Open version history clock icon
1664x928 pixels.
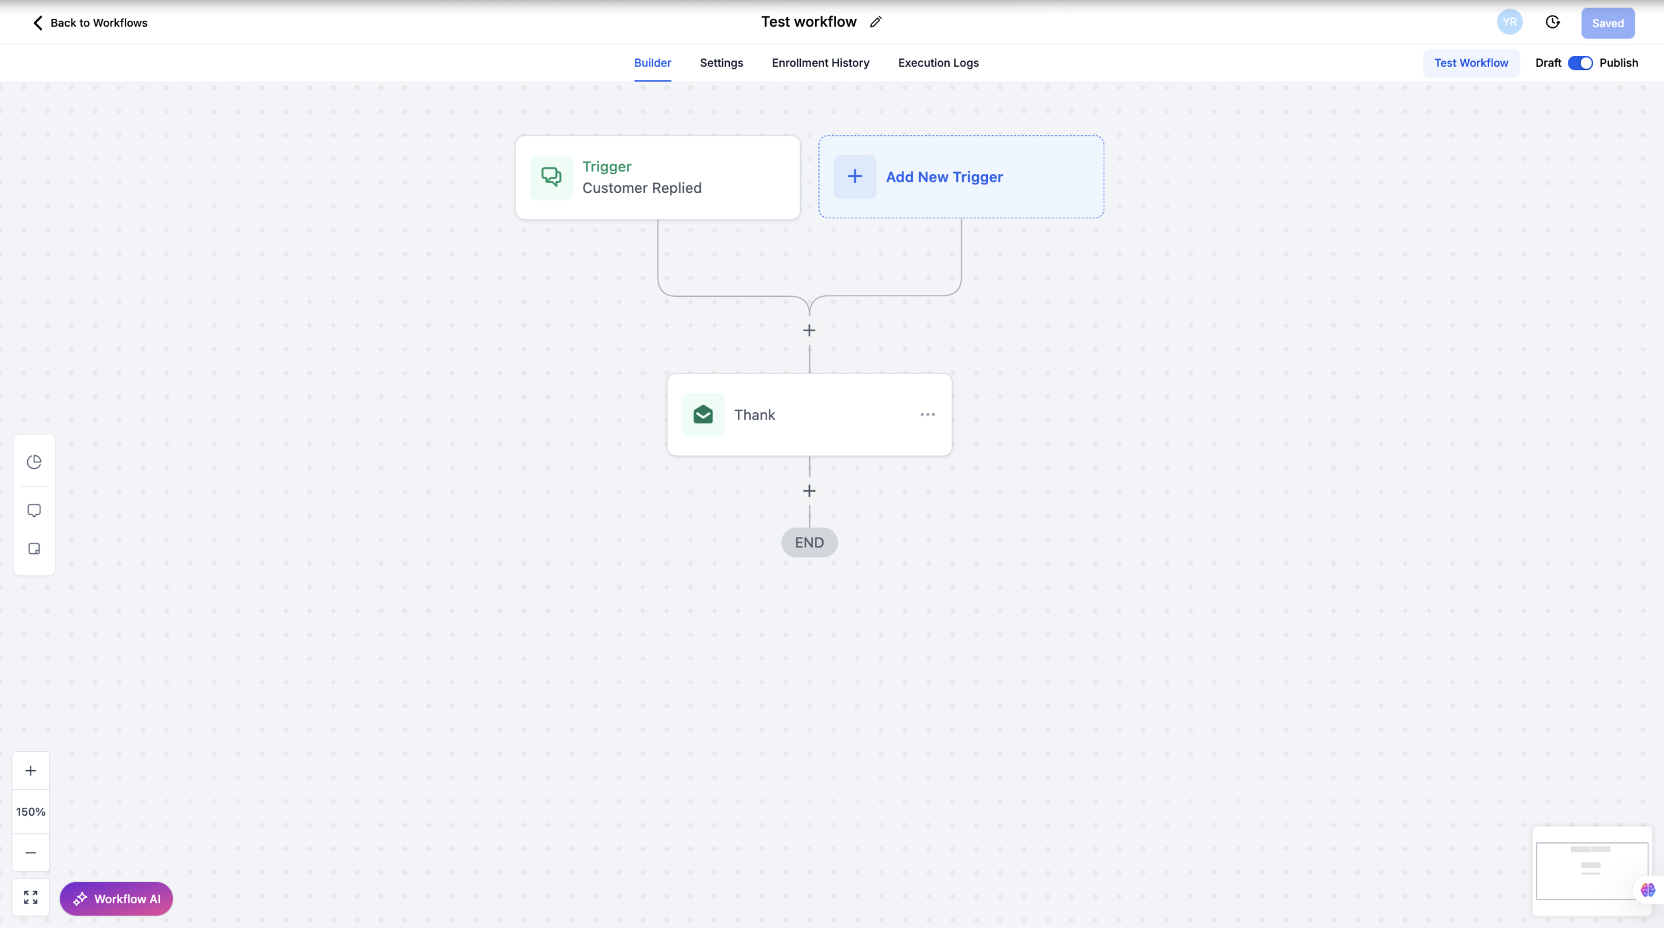pyautogui.click(x=1552, y=22)
